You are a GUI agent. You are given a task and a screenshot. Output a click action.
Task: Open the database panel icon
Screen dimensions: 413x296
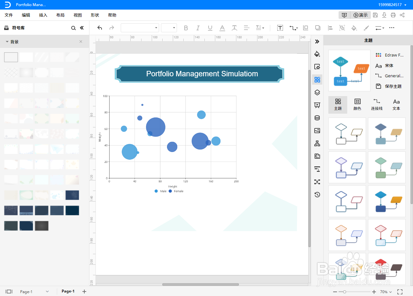tap(317, 118)
